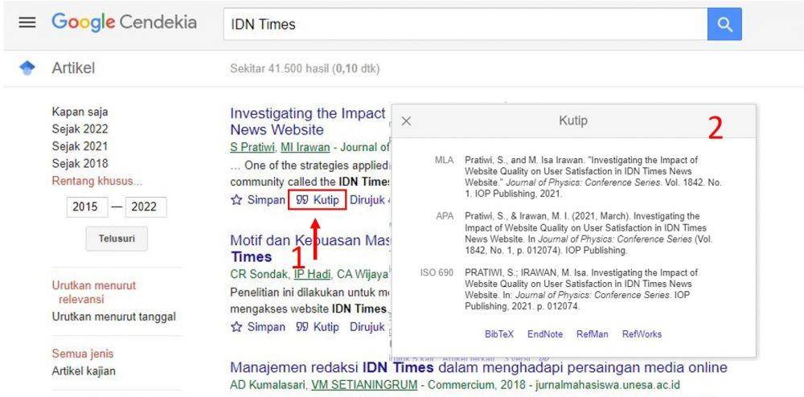This screenshot has width=804, height=397.
Task: Export citation to RefMan
Action: [593, 334]
